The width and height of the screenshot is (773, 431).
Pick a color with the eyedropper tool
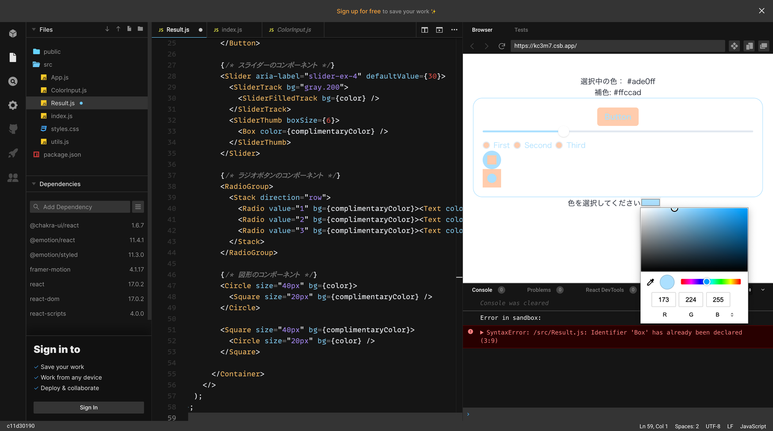650,282
